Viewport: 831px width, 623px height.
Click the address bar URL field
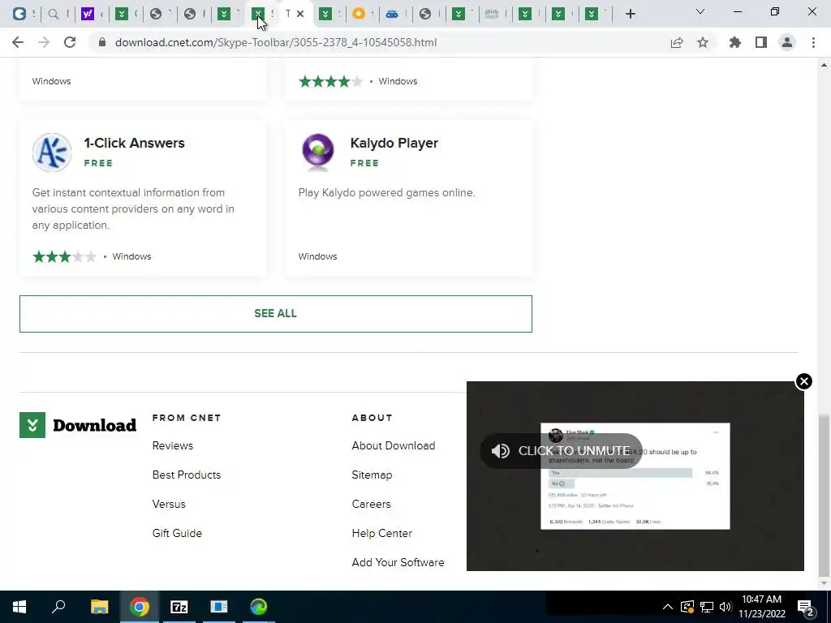pyautogui.click(x=276, y=42)
